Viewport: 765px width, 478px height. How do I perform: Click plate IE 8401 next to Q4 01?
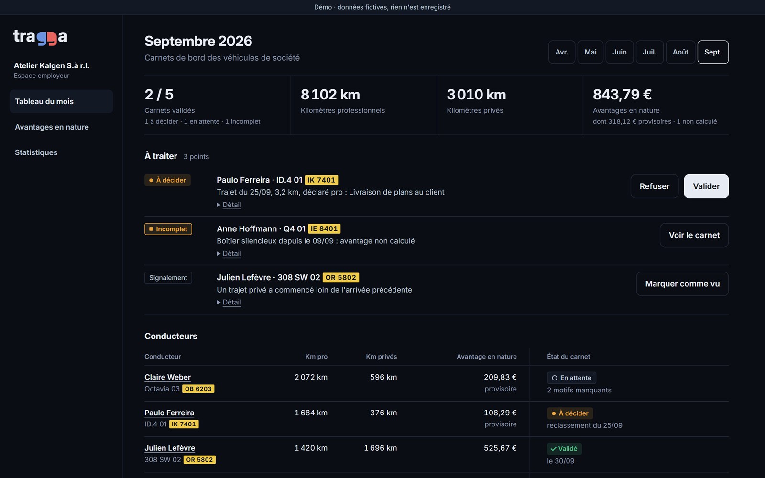(x=324, y=229)
